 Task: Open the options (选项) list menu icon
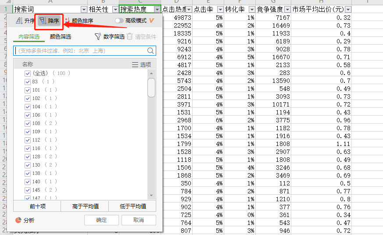pos(135,64)
